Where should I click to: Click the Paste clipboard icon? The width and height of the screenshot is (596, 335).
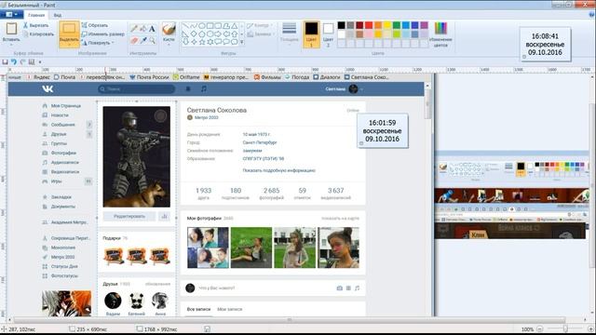(11, 29)
